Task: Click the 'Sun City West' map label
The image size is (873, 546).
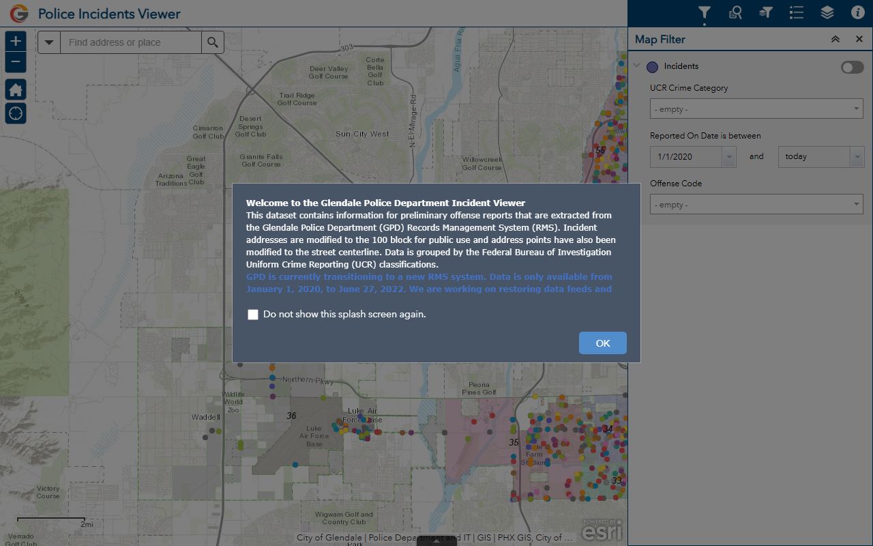Action: (362, 134)
